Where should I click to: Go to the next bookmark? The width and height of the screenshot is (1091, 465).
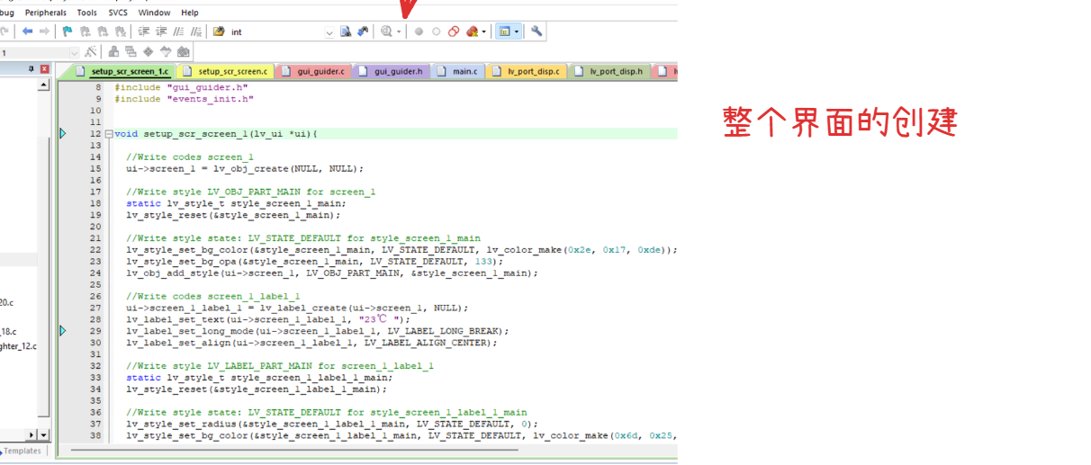(x=102, y=31)
